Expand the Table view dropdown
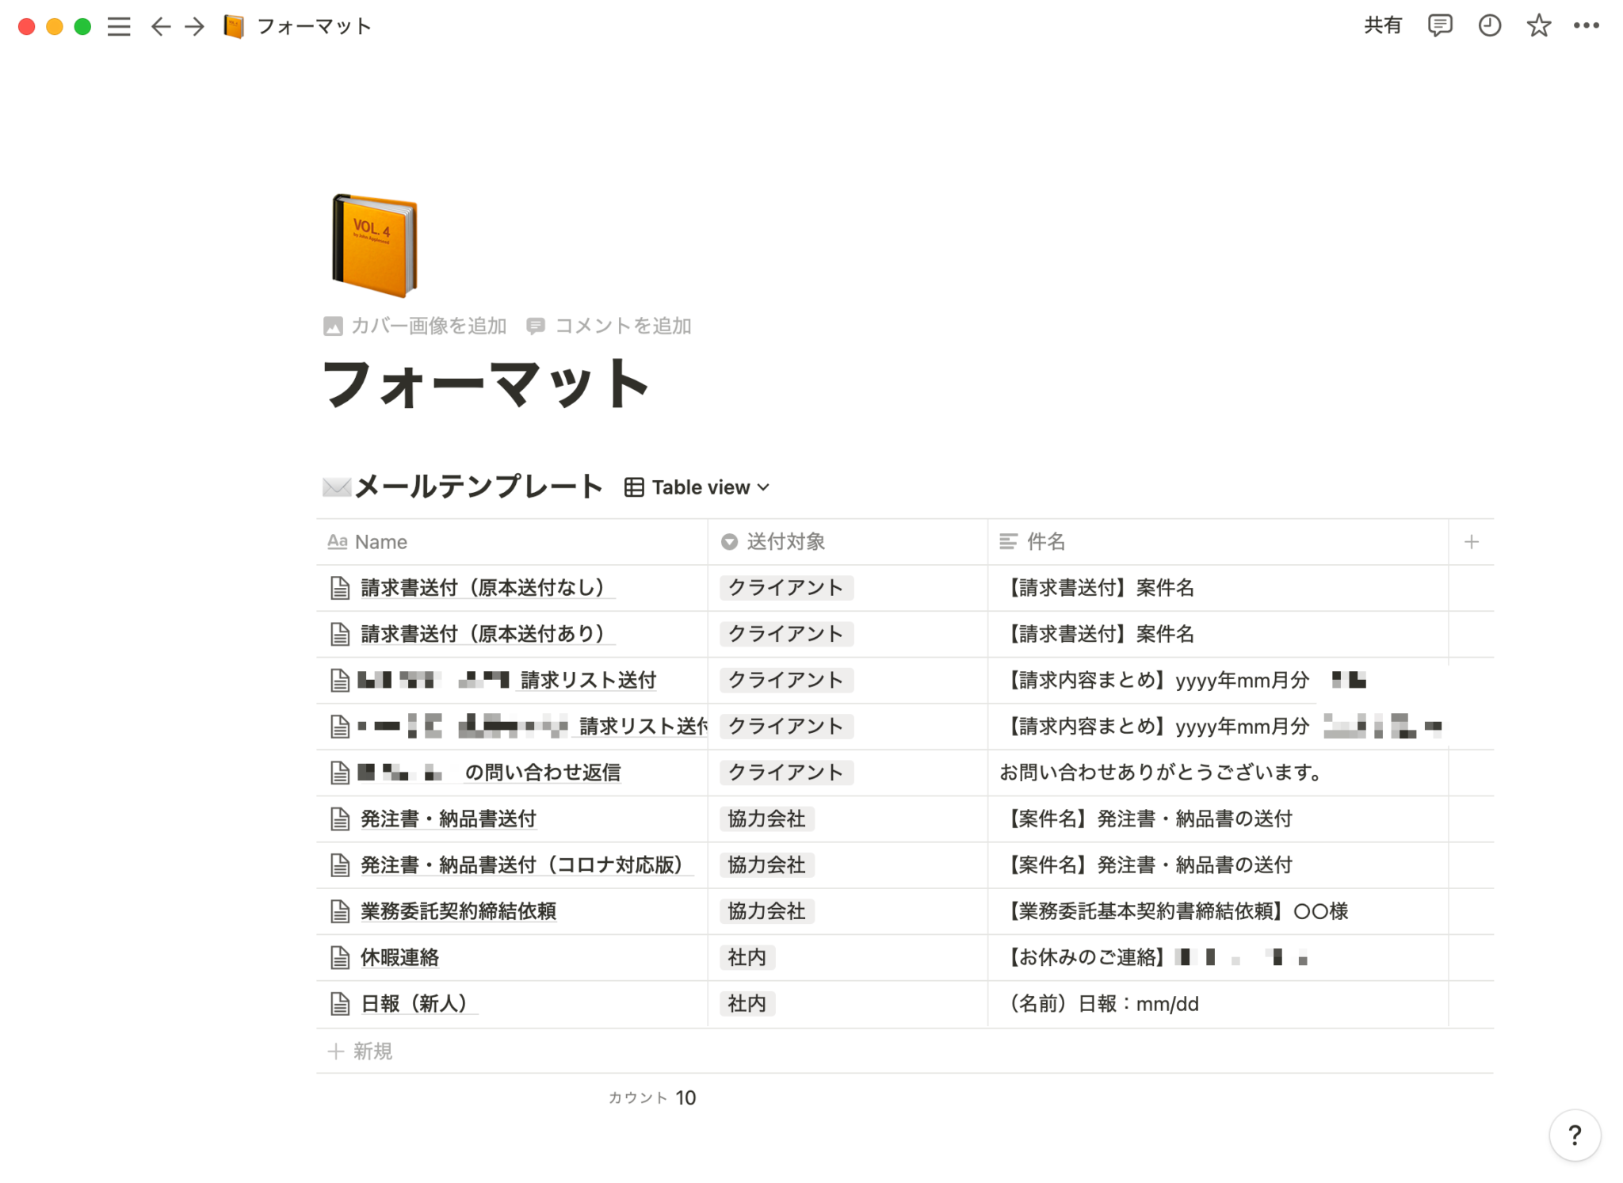The width and height of the screenshot is (1623, 1183). point(697,487)
